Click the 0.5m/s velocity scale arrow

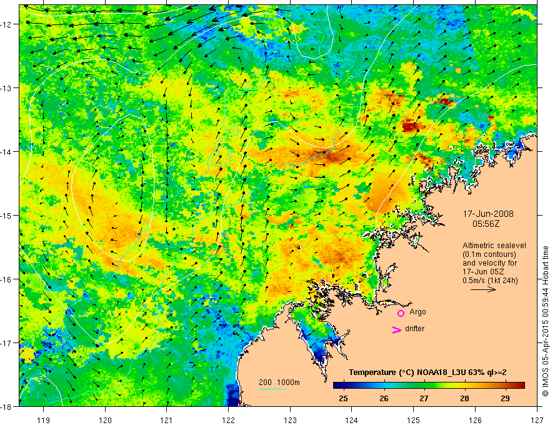tap(483, 289)
